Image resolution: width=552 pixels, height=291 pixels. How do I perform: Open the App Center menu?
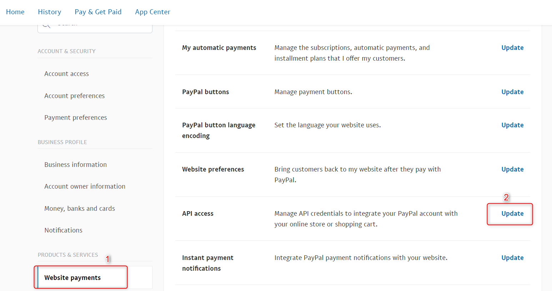pyautogui.click(x=153, y=12)
